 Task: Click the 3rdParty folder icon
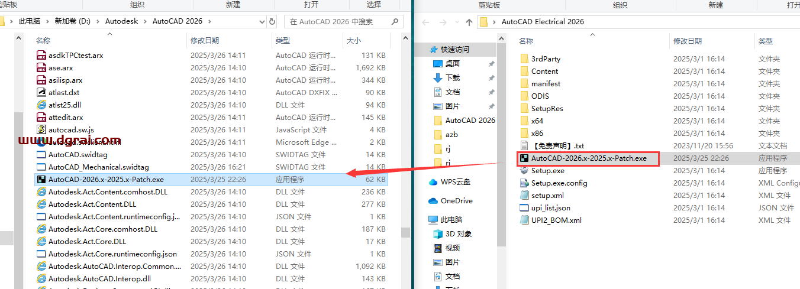coord(524,59)
